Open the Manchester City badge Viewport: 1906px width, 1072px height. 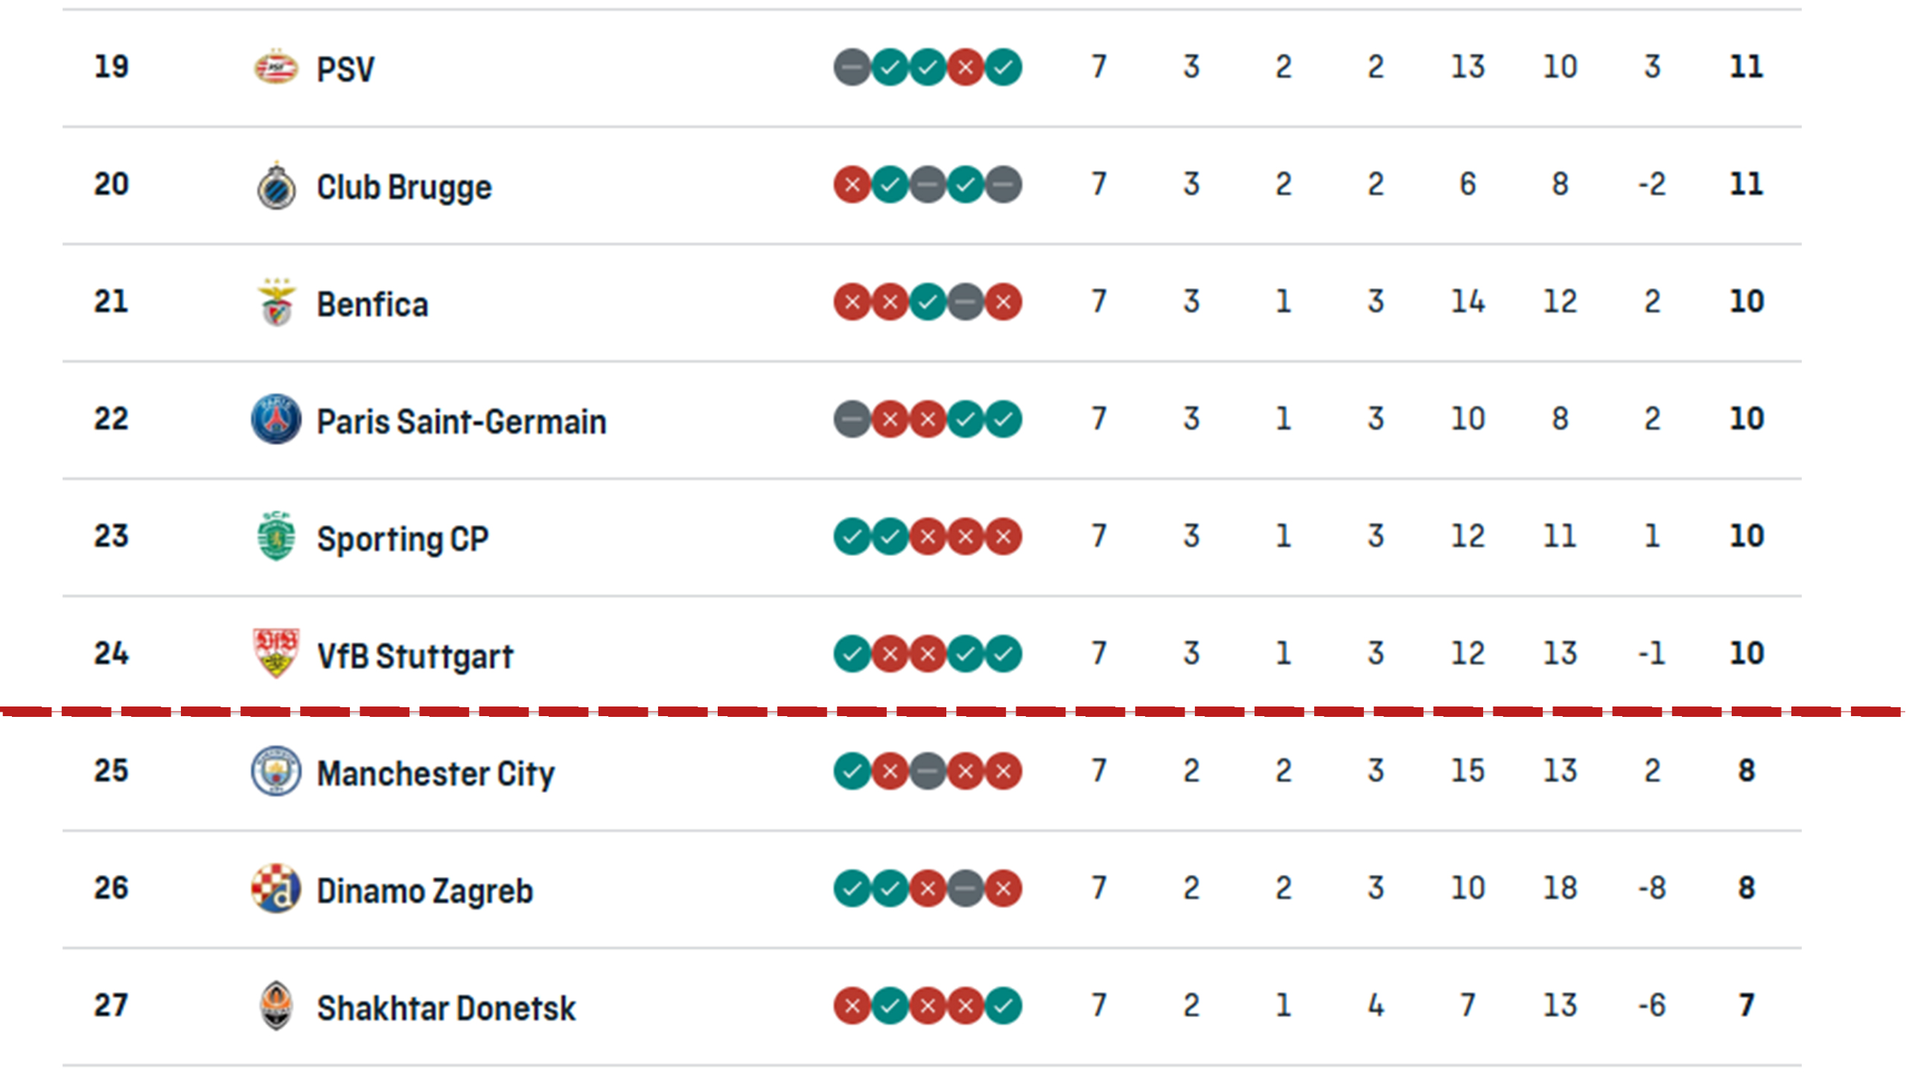tap(275, 771)
